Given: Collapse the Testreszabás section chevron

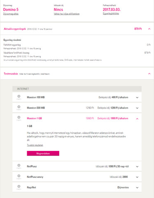Looking at the screenshot, I should pos(149,74).
